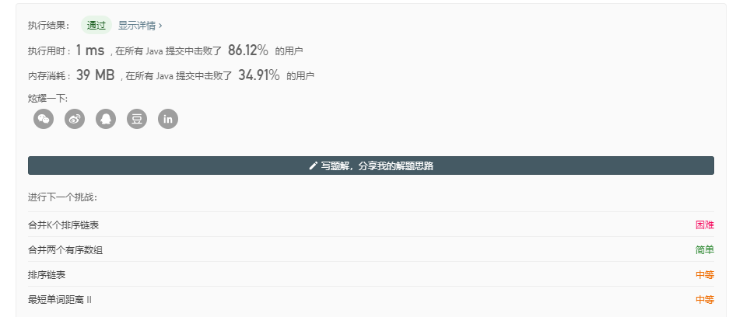Click 写题解，分享我的解题思路 button text

(x=377, y=165)
